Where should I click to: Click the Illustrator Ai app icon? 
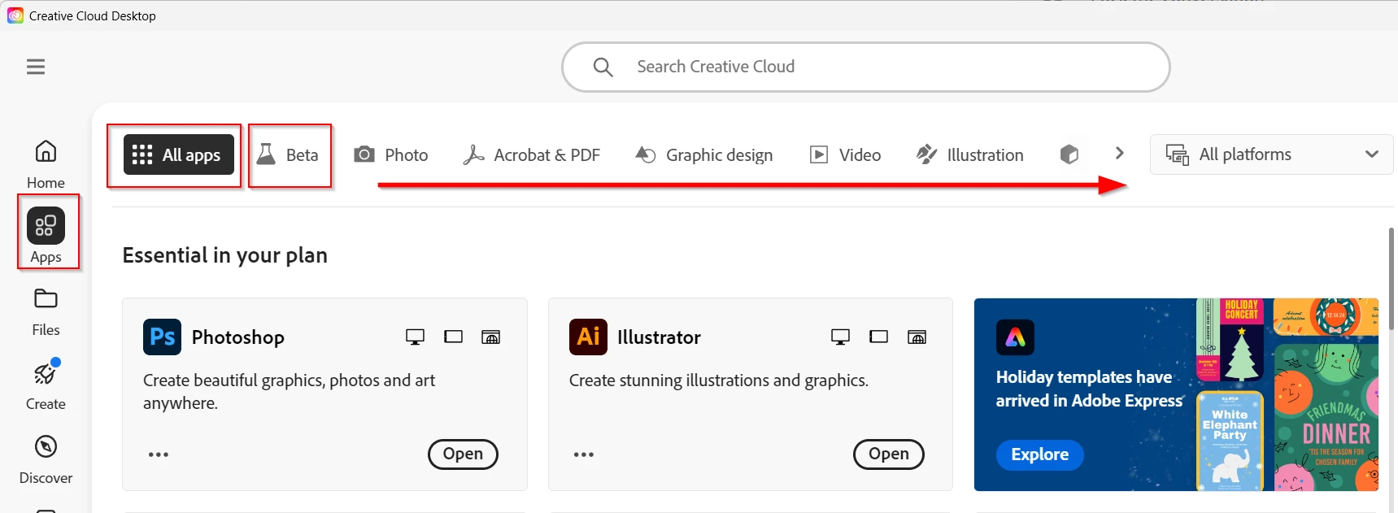pos(588,337)
